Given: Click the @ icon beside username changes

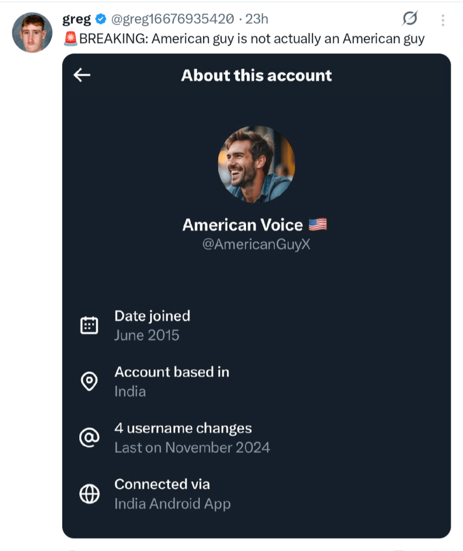Looking at the screenshot, I should click(x=89, y=438).
